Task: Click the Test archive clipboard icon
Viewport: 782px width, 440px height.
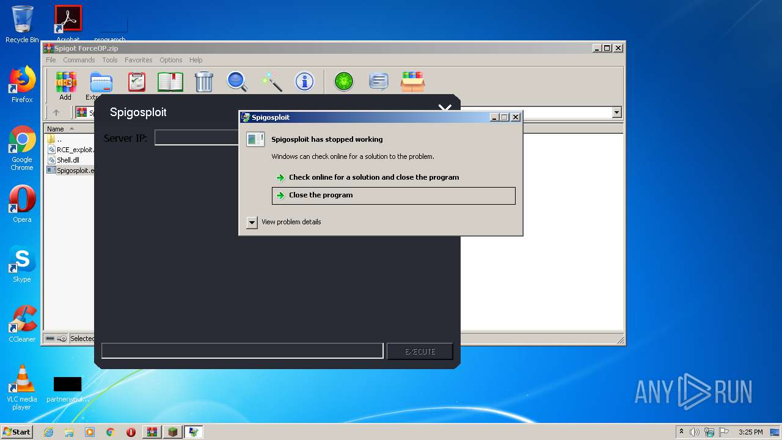Action: pyautogui.click(x=136, y=81)
